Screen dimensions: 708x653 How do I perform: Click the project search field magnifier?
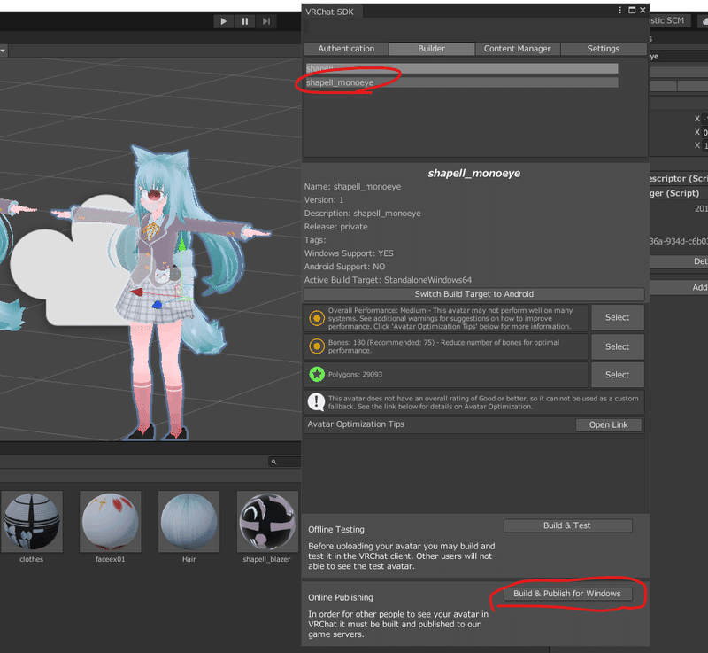[x=273, y=462]
